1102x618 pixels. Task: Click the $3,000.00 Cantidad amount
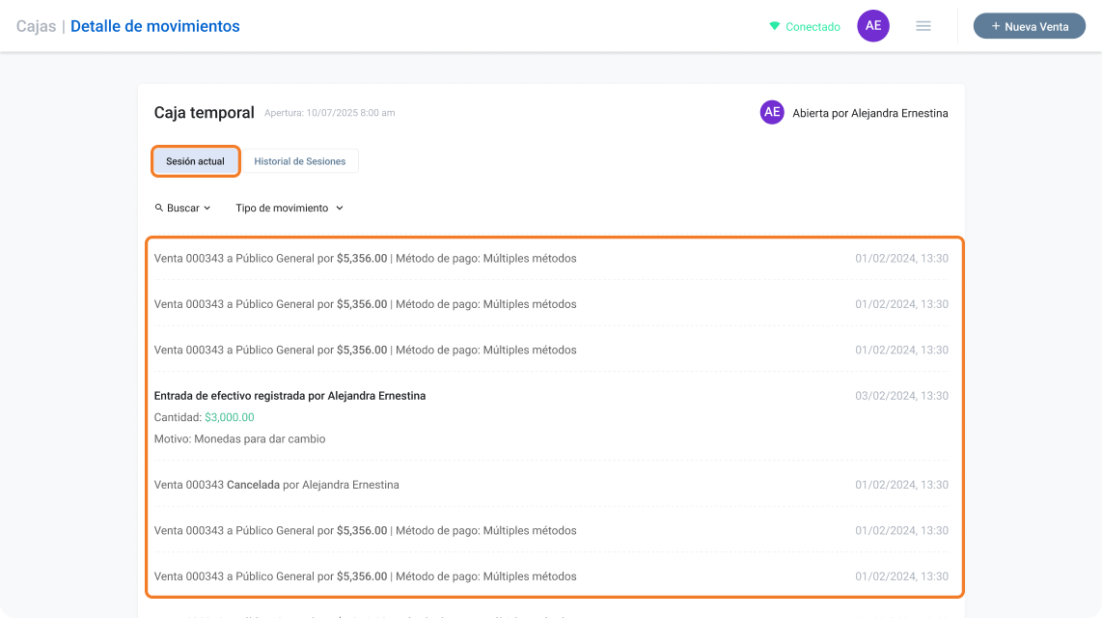click(x=229, y=417)
